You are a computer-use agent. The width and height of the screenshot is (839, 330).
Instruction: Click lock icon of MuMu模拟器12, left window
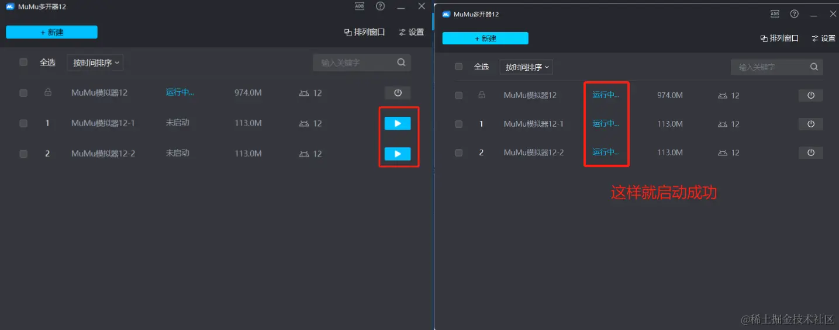point(48,92)
